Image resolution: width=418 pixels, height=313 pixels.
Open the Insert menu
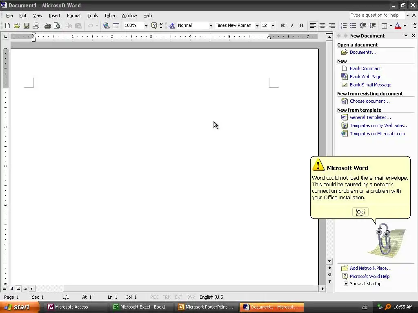click(54, 15)
